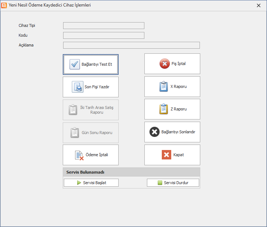Click the Cihaz Tipi label
The width and height of the screenshot is (267, 227).
point(27,25)
